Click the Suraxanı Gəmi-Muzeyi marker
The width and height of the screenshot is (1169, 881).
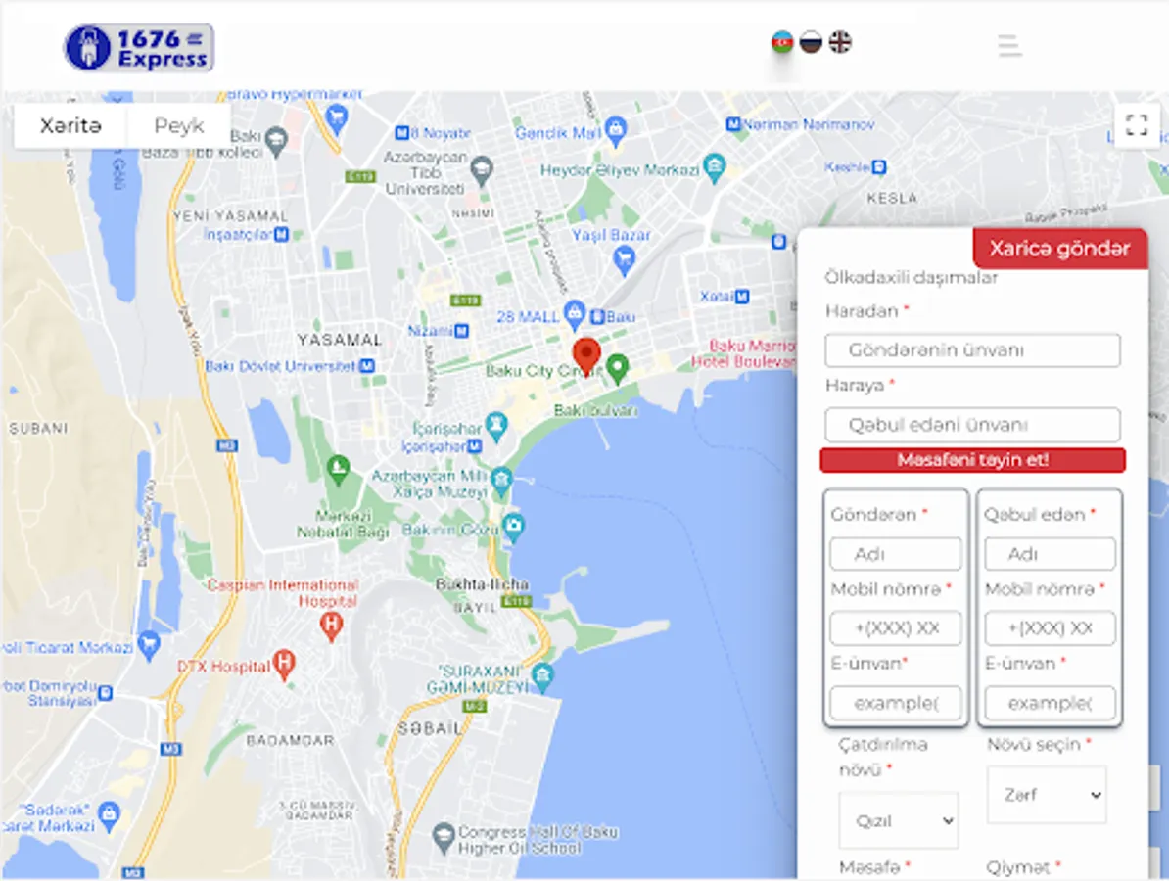(542, 677)
